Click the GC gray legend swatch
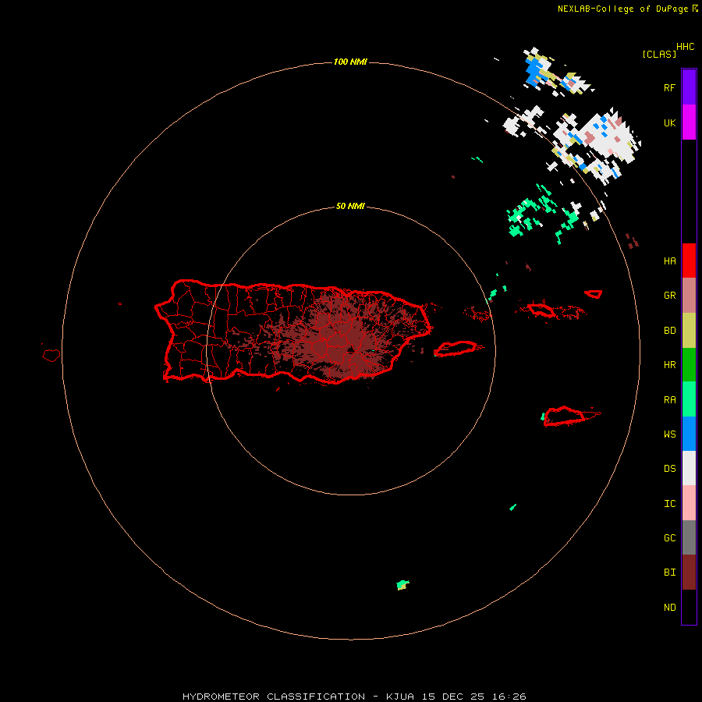The height and width of the screenshot is (702, 702). pyautogui.click(x=689, y=537)
